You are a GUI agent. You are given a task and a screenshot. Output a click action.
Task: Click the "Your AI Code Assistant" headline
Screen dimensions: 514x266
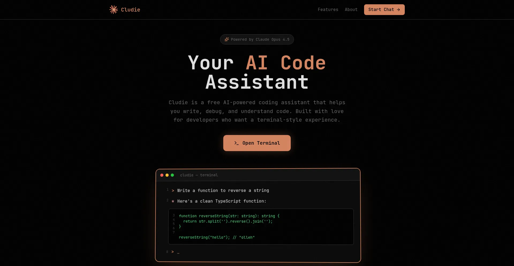pos(257,72)
